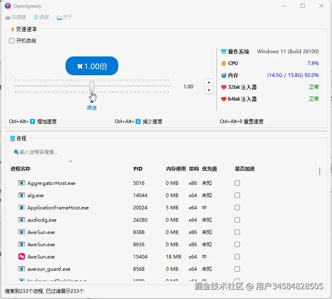Decrease speed with the down spinner arrow
Viewport: 332px width, 299px height.
[209, 90]
